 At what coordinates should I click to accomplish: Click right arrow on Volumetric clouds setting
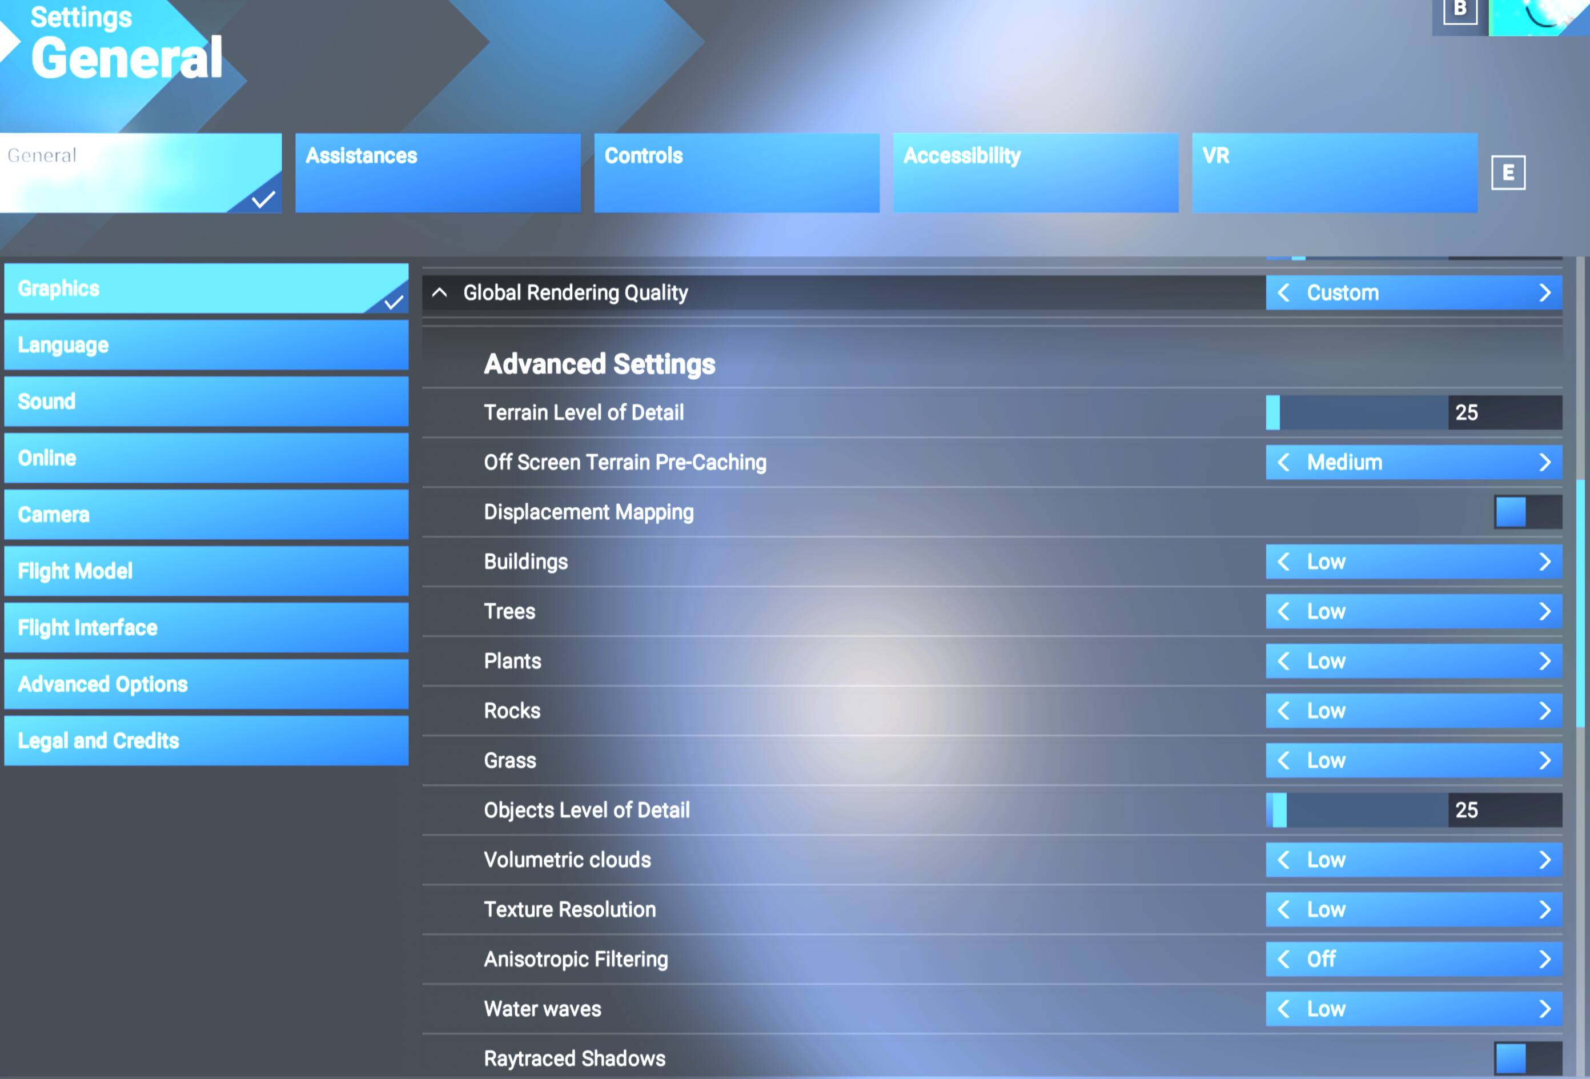(1544, 859)
